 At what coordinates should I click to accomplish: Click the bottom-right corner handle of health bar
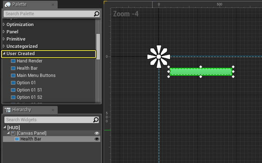[x=233, y=77]
